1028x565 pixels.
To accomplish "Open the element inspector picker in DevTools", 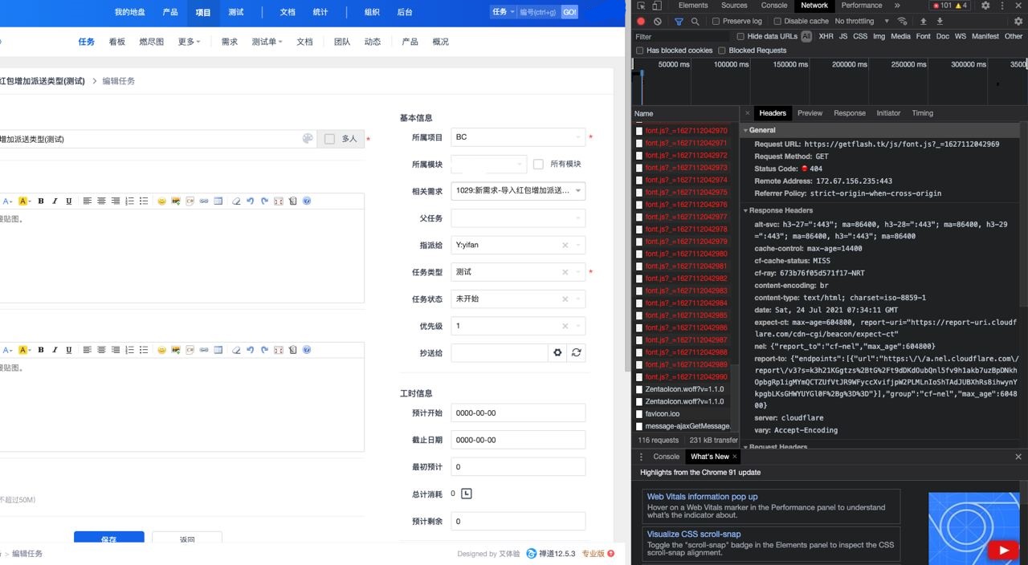I will [640, 6].
